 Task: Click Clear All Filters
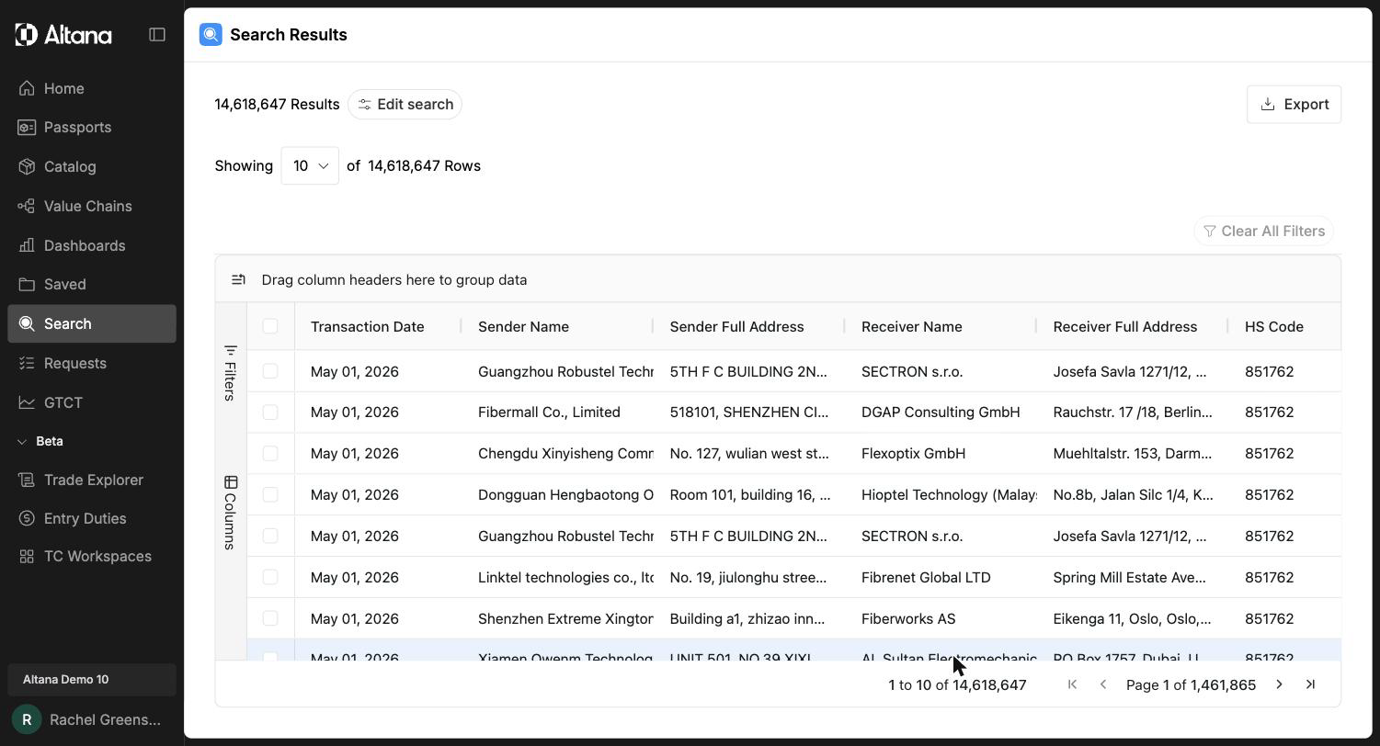pyautogui.click(x=1263, y=232)
